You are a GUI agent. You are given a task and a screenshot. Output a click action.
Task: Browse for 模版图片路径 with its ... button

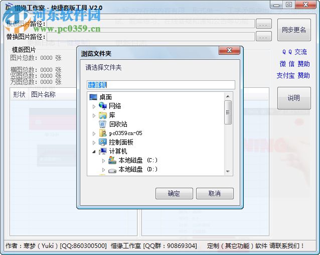(x=264, y=24)
